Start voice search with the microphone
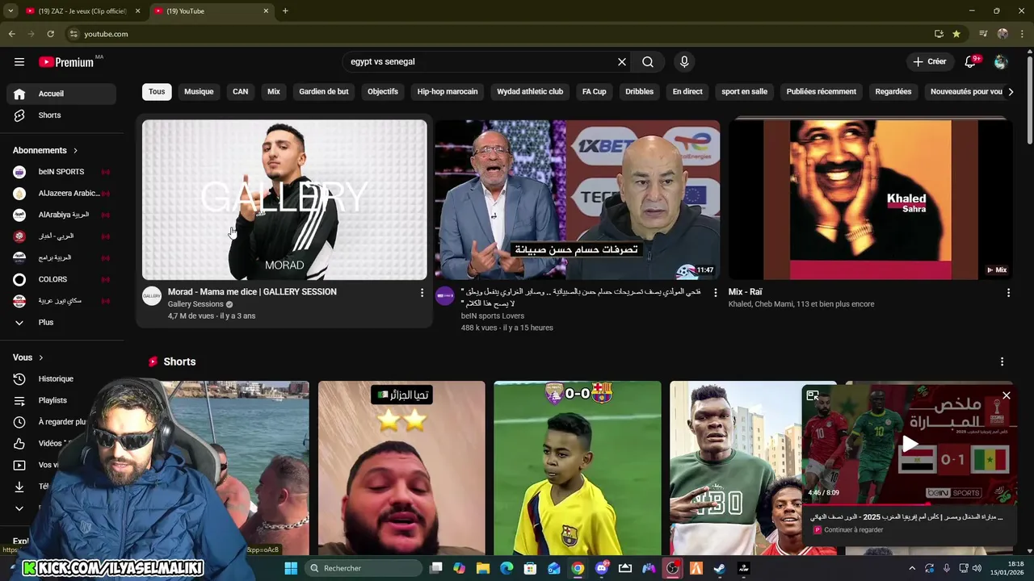 (x=684, y=61)
